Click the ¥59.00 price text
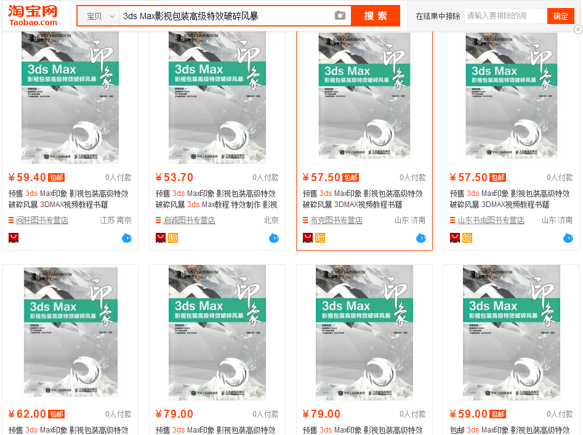The image size is (583, 435). [x=468, y=414]
